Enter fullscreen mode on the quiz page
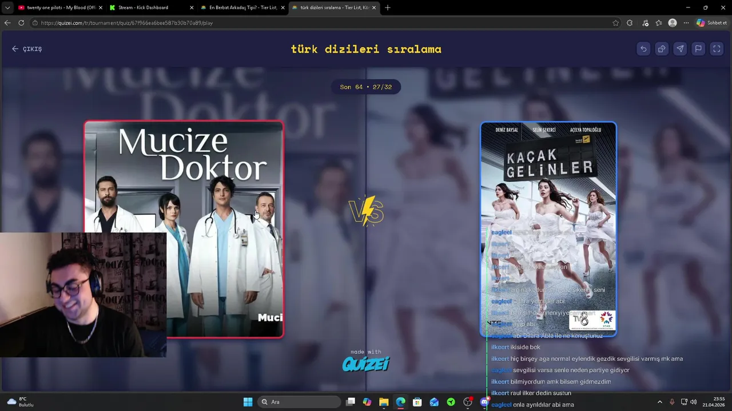Screen dimensions: 732x411 point(717,49)
